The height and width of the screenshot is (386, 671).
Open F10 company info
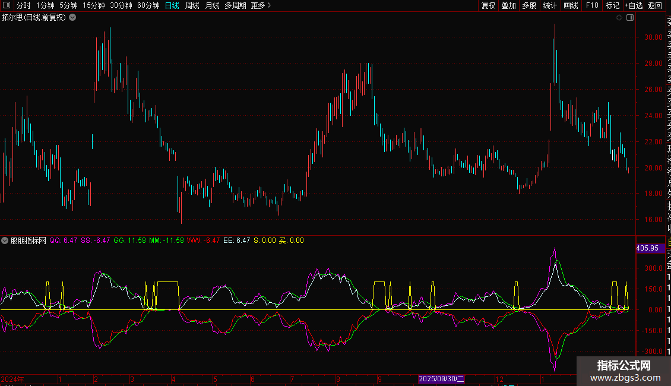[592, 5]
